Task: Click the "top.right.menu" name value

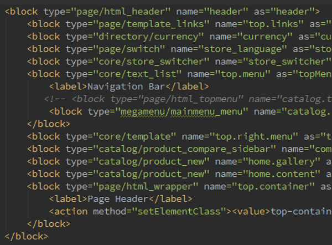Action: [x=253, y=136]
